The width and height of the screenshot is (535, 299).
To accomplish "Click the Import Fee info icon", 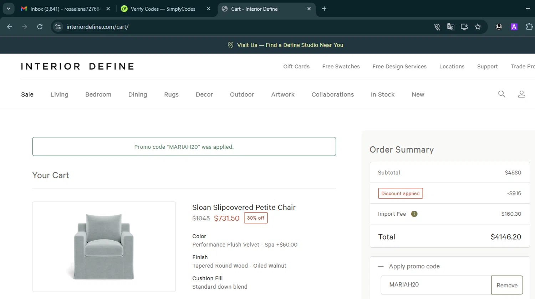I will [x=414, y=214].
